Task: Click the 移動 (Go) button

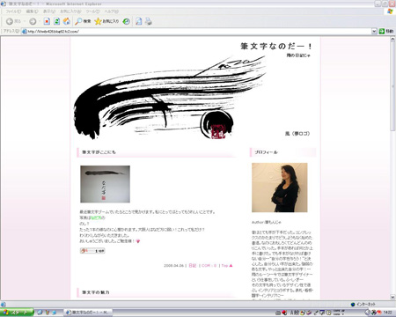Action: point(386,31)
